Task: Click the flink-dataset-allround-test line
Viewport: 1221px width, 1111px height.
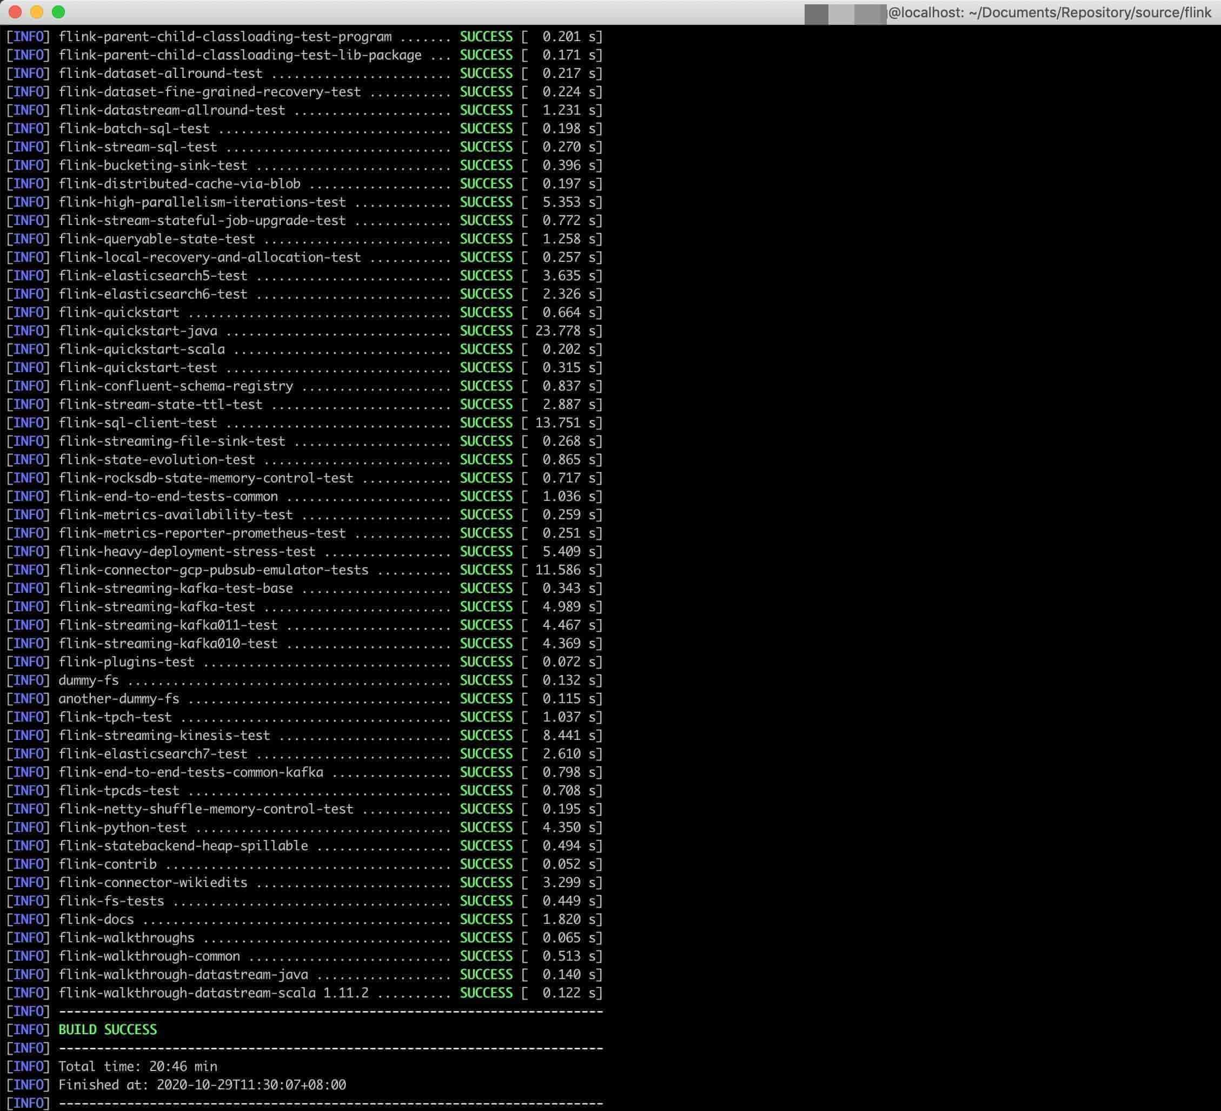Action: (304, 74)
